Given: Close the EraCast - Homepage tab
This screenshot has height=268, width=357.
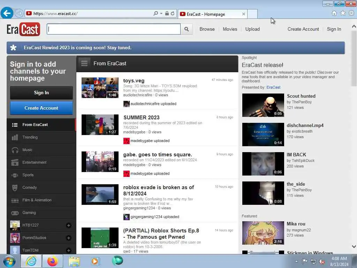Looking at the screenshot, I should pos(244,14).
